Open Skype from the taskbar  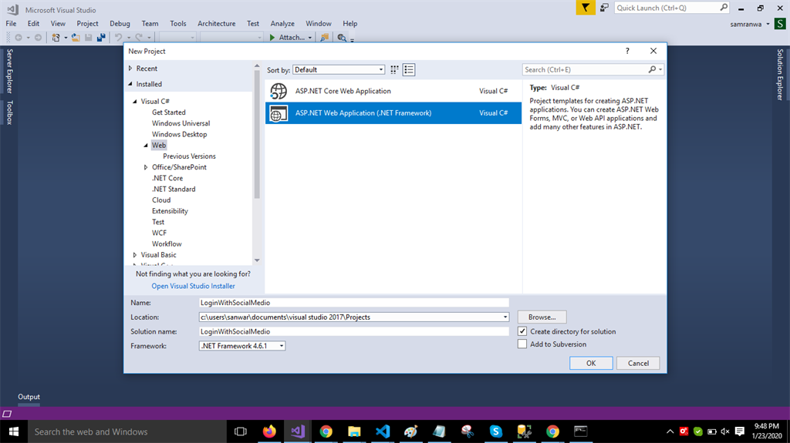point(495,431)
